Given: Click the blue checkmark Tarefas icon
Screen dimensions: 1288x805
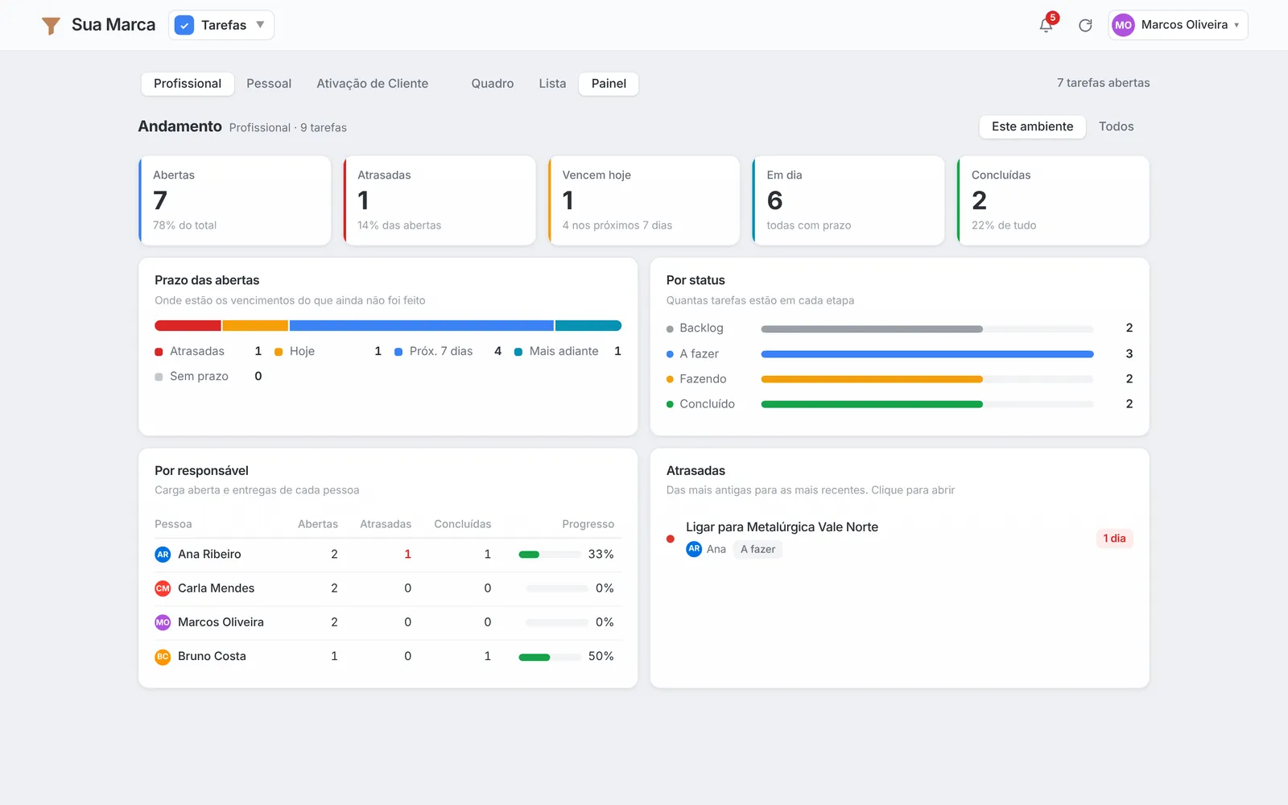Looking at the screenshot, I should coord(184,25).
